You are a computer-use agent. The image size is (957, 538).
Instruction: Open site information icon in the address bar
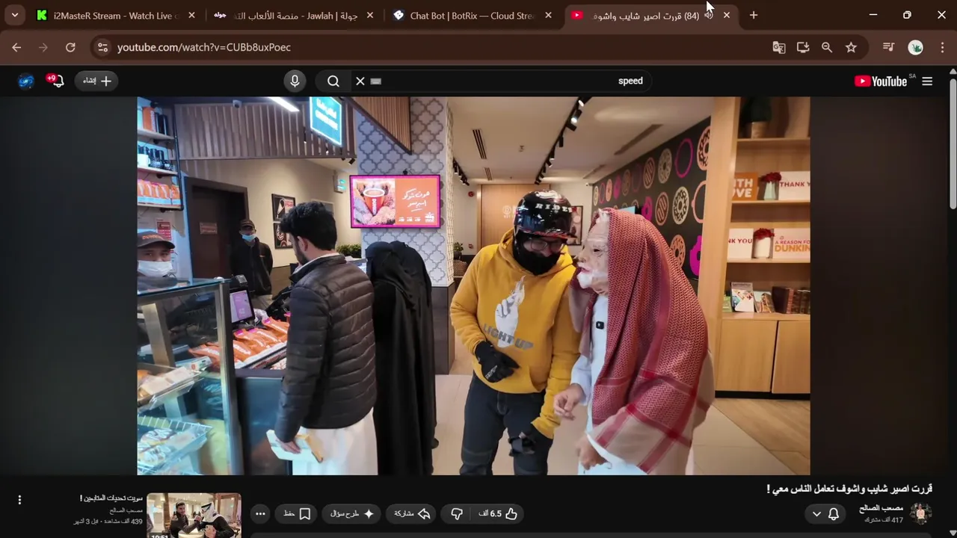click(x=103, y=47)
